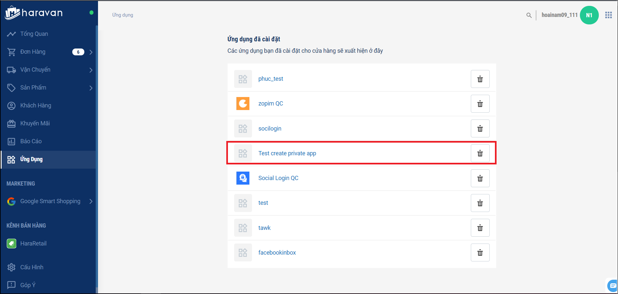Open the apps grid icon in header
This screenshot has height=294, width=618.
(x=608, y=15)
